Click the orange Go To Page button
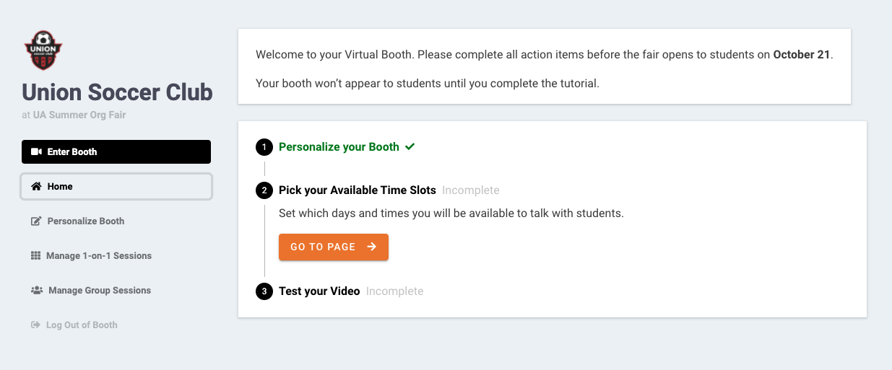This screenshot has height=370, width=892. coord(334,247)
